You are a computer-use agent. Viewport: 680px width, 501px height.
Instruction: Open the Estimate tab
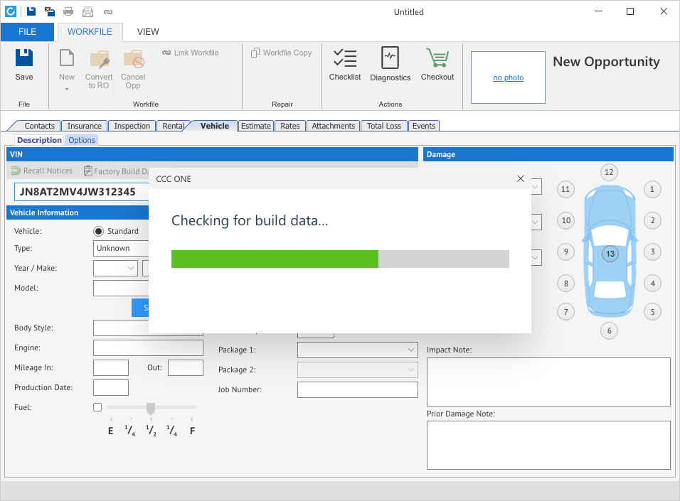[x=256, y=126]
